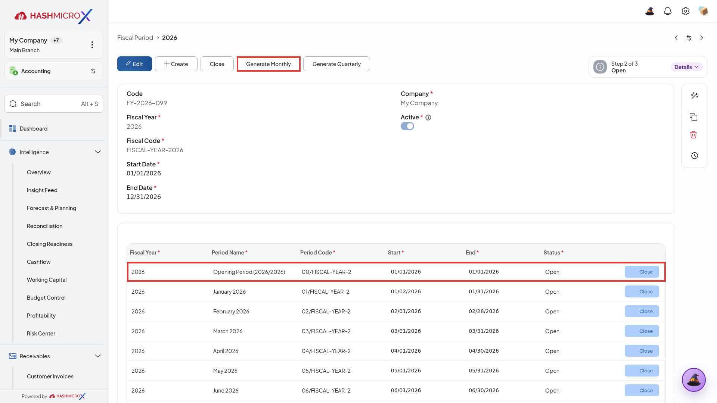Click the Generate Monthly button
Image resolution: width=717 pixels, height=403 pixels.
click(269, 64)
